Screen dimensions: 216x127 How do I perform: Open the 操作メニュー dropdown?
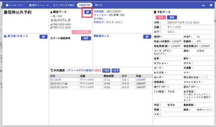pyautogui.click(x=39, y=5)
